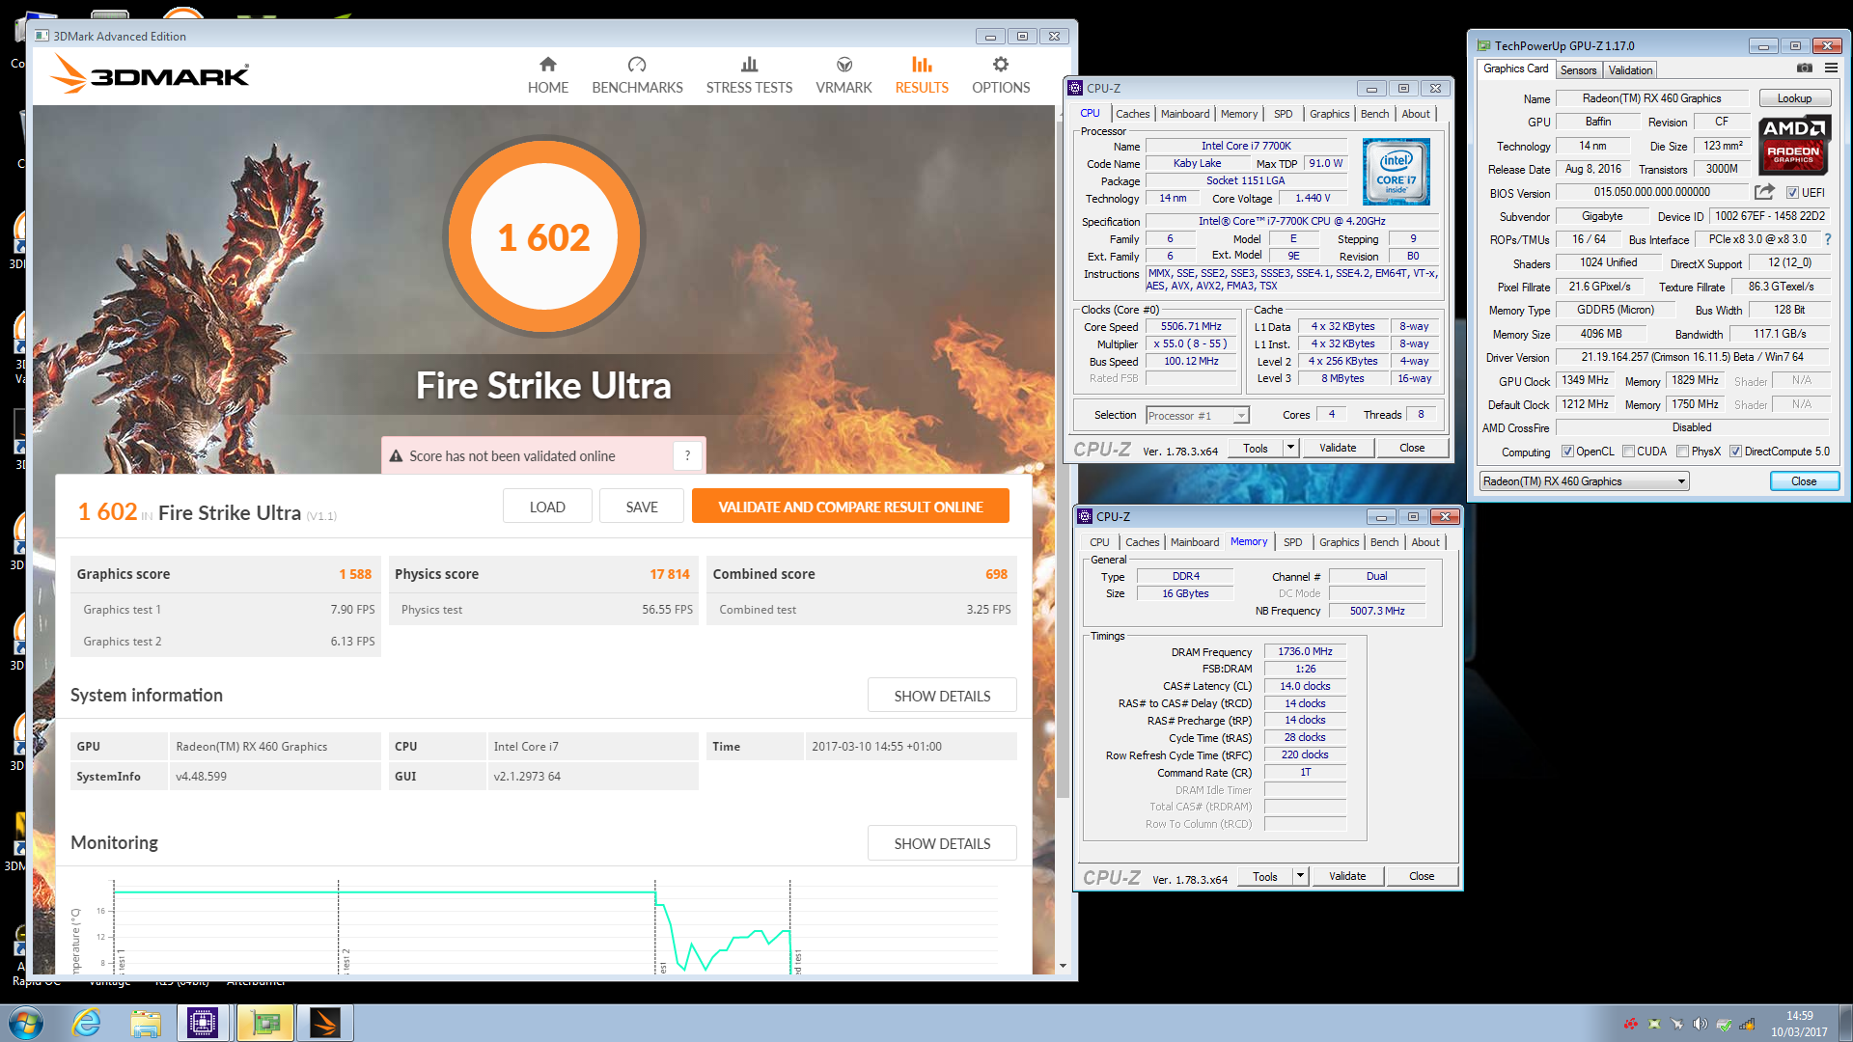Viewport: 1853px width, 1042px height.
Task: Switch to Caches tab in upper CPU-Z window
Action: (1132, 114)
